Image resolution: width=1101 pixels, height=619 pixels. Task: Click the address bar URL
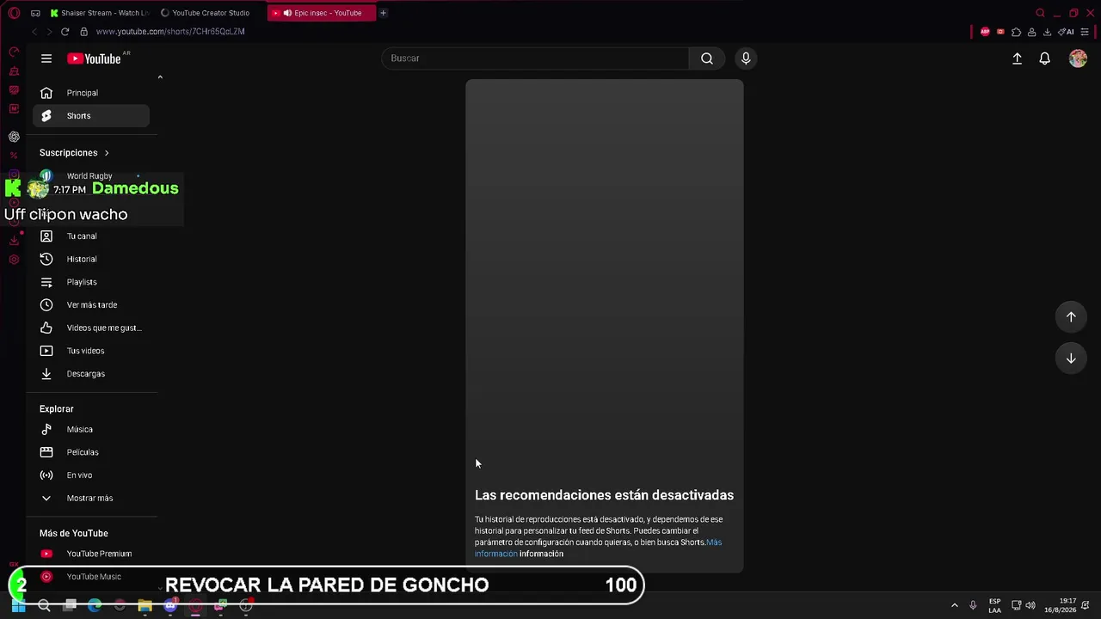[170, 32]
